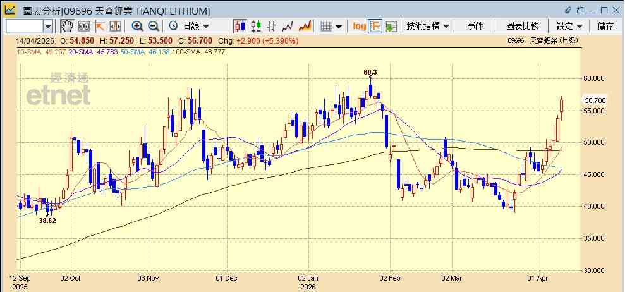Click the 02 Mar date axis label
Image resolution: width=625 pixels, height=292 pixels.
click(x=452, y=278)
